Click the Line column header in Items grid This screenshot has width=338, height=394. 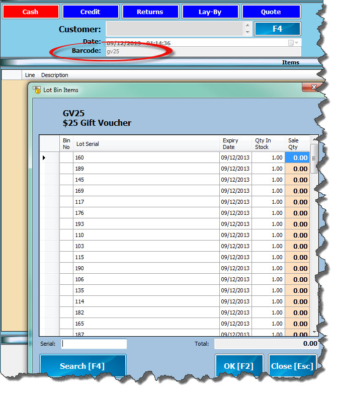(x=30, y=75)
